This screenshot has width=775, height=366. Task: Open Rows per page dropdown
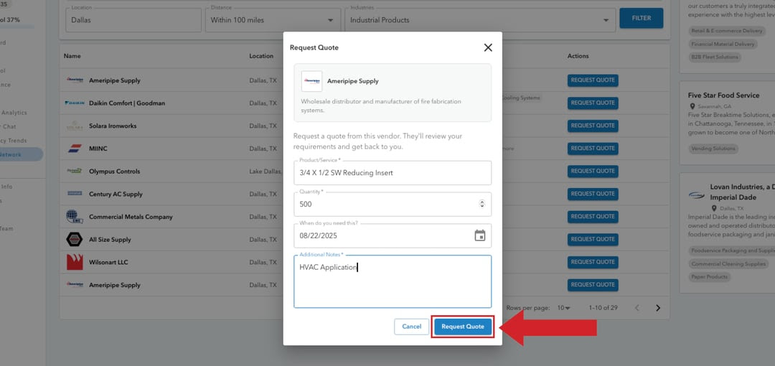[563, 308]
